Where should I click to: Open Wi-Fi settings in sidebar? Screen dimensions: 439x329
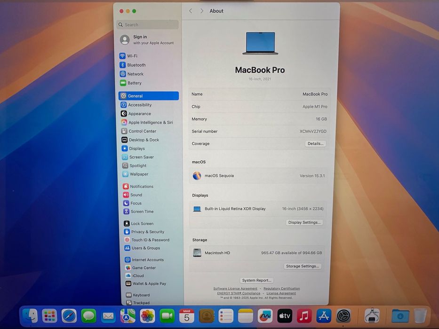pos(128,55)
